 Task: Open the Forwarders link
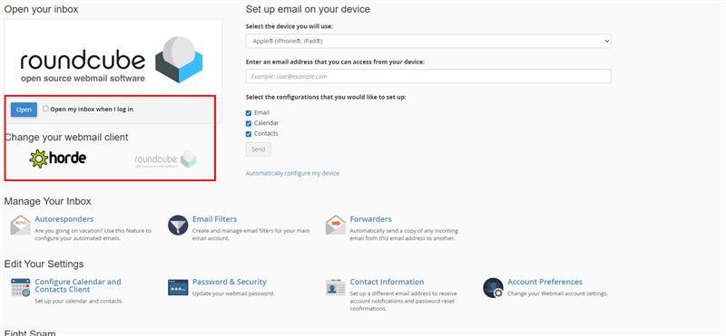370,219
